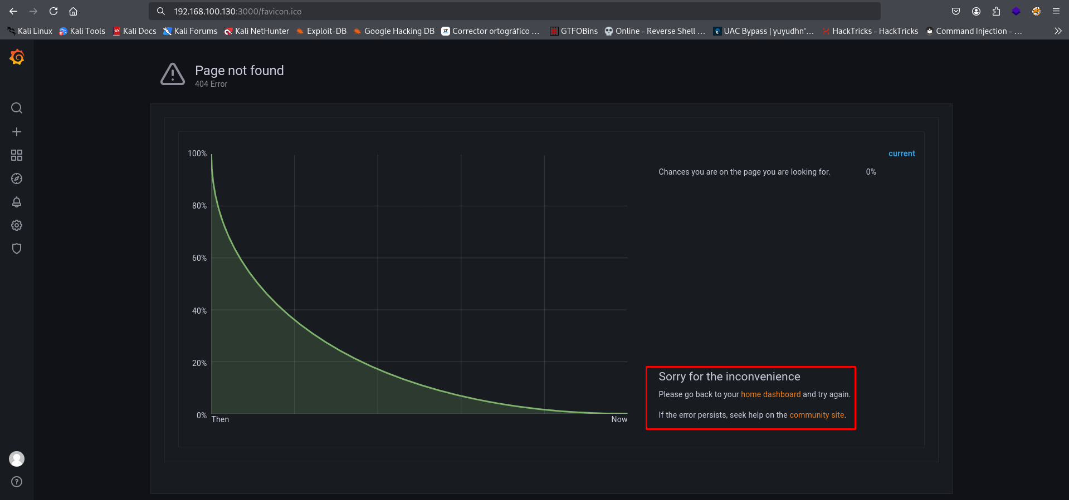This screenshot has width=1069, height=500.
Task: Open the browser extensions puzzle icon
Action: [996, 11]
